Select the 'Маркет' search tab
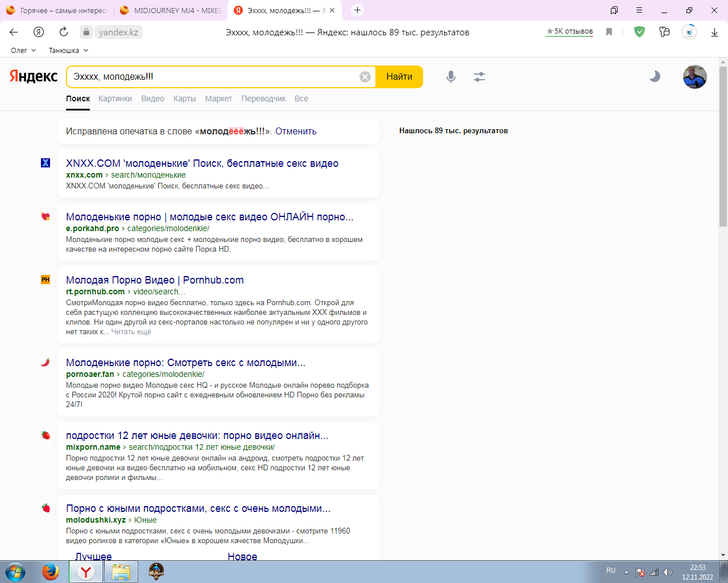Image resolution: width=728 pixels, height=583 pixels. point(218,98)
